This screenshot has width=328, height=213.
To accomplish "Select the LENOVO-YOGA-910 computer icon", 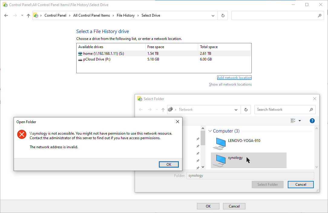I will pos(219,143).
